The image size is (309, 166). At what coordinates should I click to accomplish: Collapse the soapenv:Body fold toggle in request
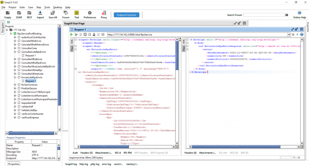[75, 46]
